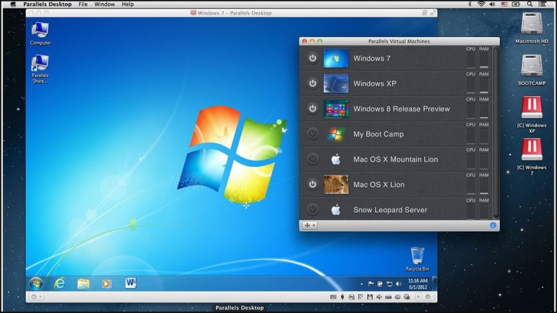Click the Snow Leopard Server Apple logo icon
The image size is (557, 313).
336,210
